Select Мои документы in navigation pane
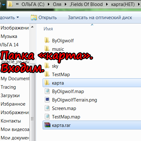Image resolution: width=141 pixels, height=141 pixels. tap(15, 138)
